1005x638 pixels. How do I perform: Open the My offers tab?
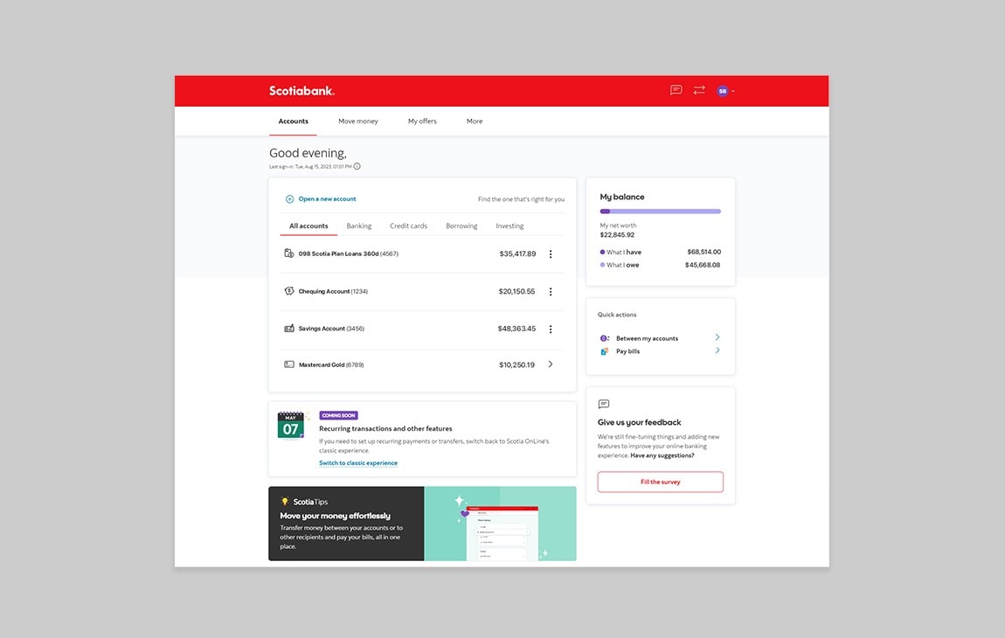click(x=422, y=121)
